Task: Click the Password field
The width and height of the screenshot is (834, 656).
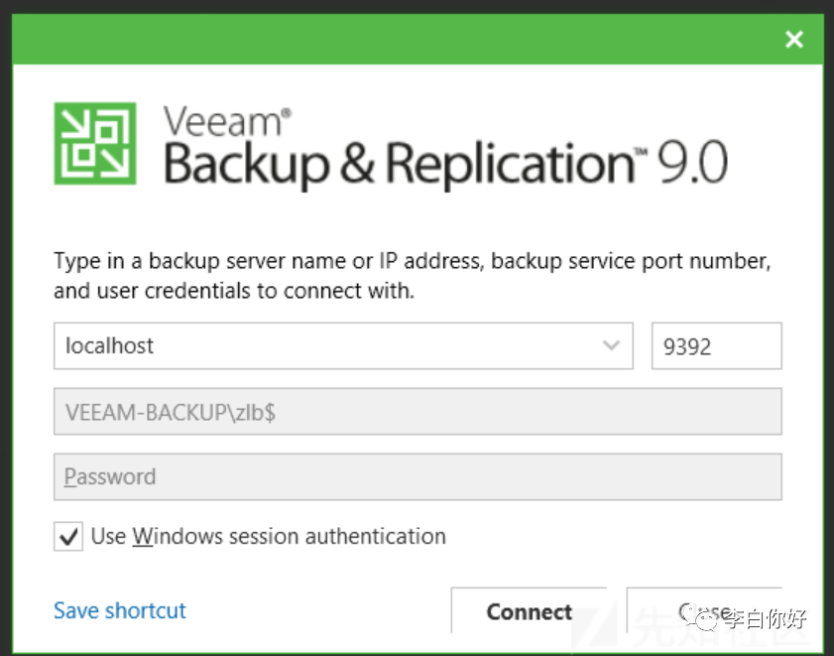Action: pyautogui.click(x=417, y=476)
